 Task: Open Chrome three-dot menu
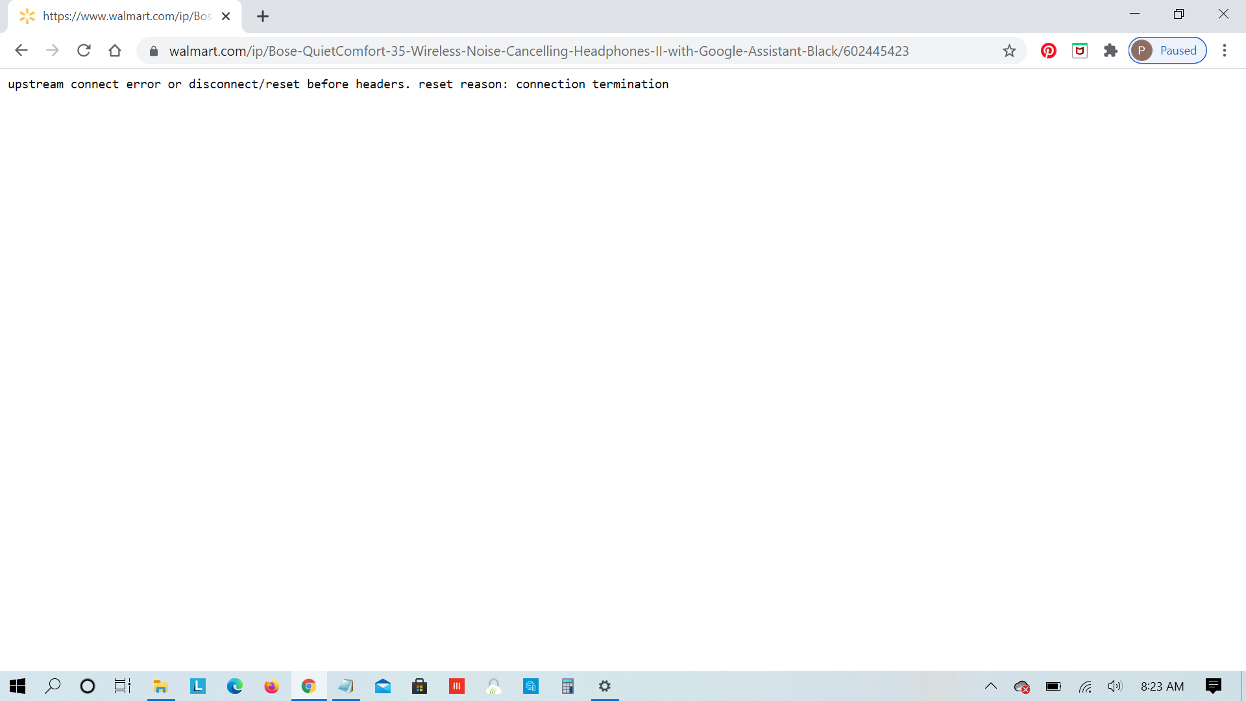pyautogui.click(x=1225, y=51)
